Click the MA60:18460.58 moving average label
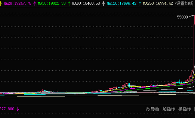The height and width of the screenshot is (118, 195). (x=86, y=3)
